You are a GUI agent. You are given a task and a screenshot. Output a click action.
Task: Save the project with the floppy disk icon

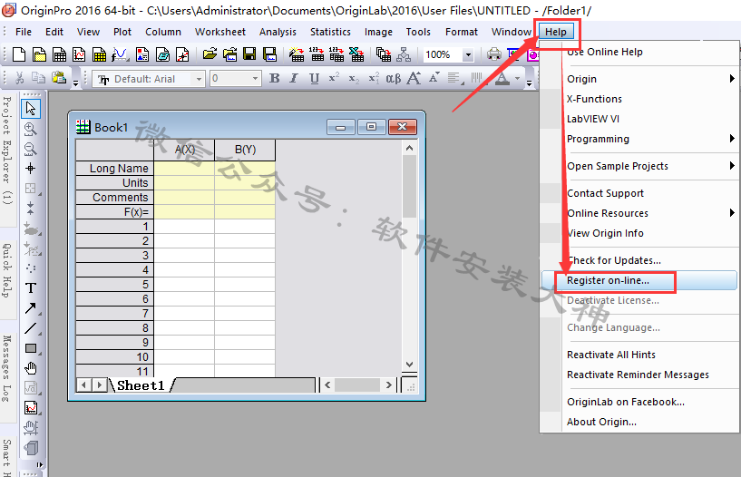click(249, 54)
